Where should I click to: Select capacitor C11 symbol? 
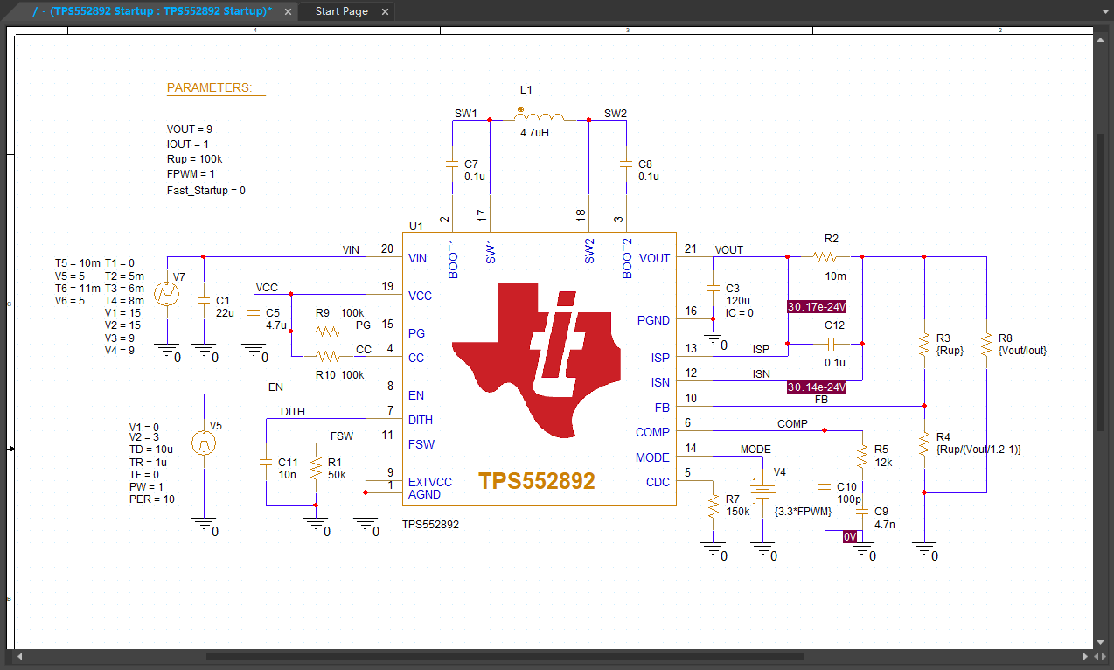tap(265, 462)
